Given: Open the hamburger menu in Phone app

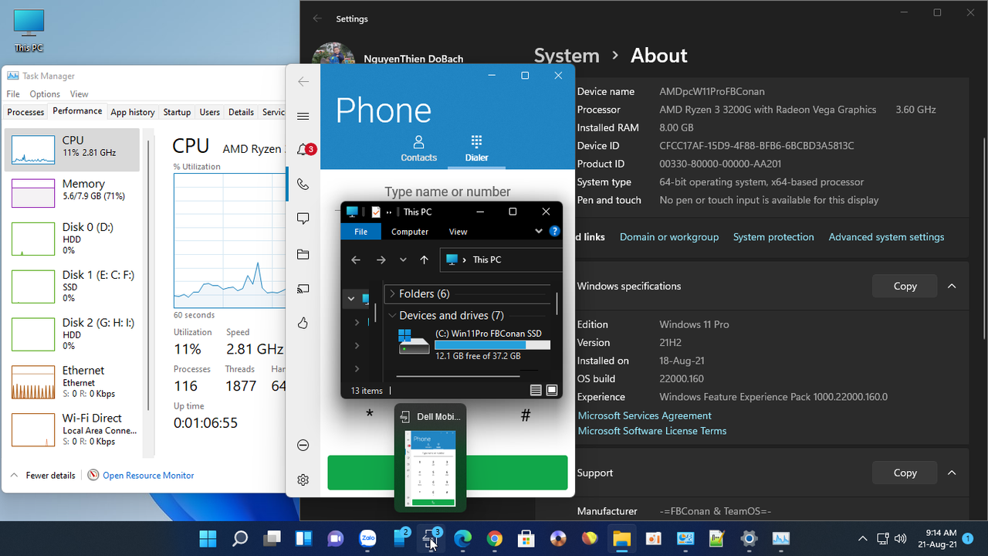Looking at the screenshot, I should coord(303,116).
